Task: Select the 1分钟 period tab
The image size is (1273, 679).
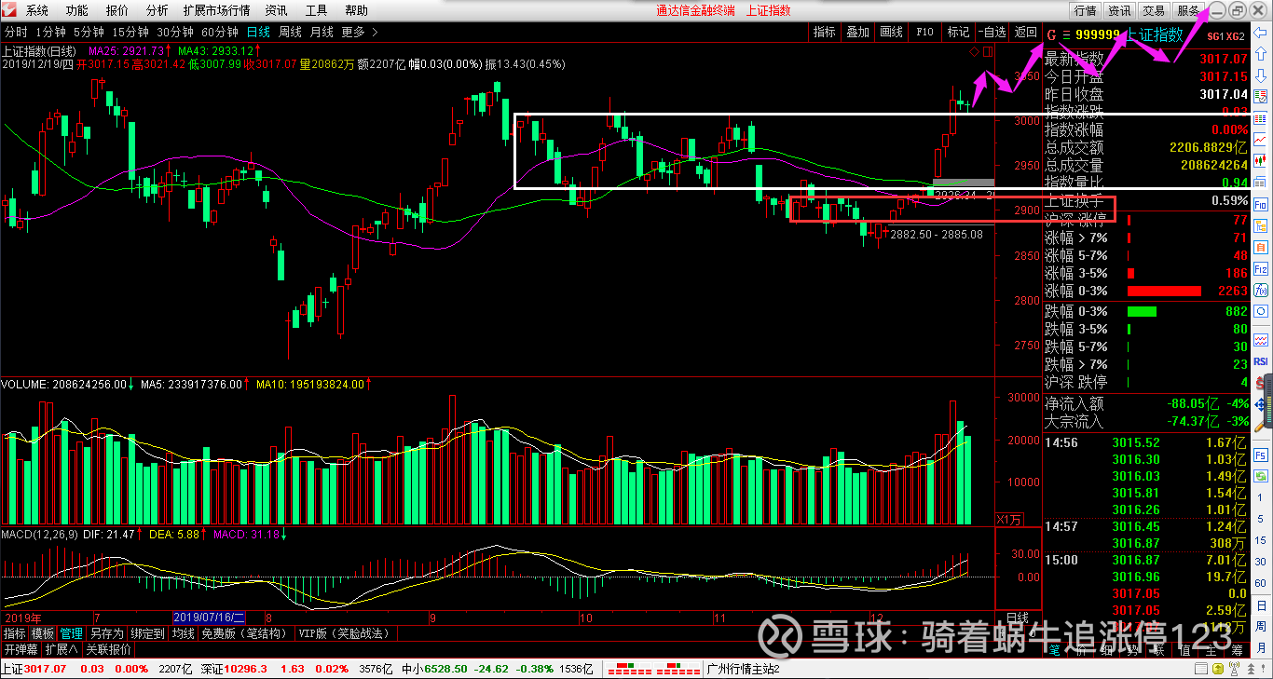Action: (51, 32)
